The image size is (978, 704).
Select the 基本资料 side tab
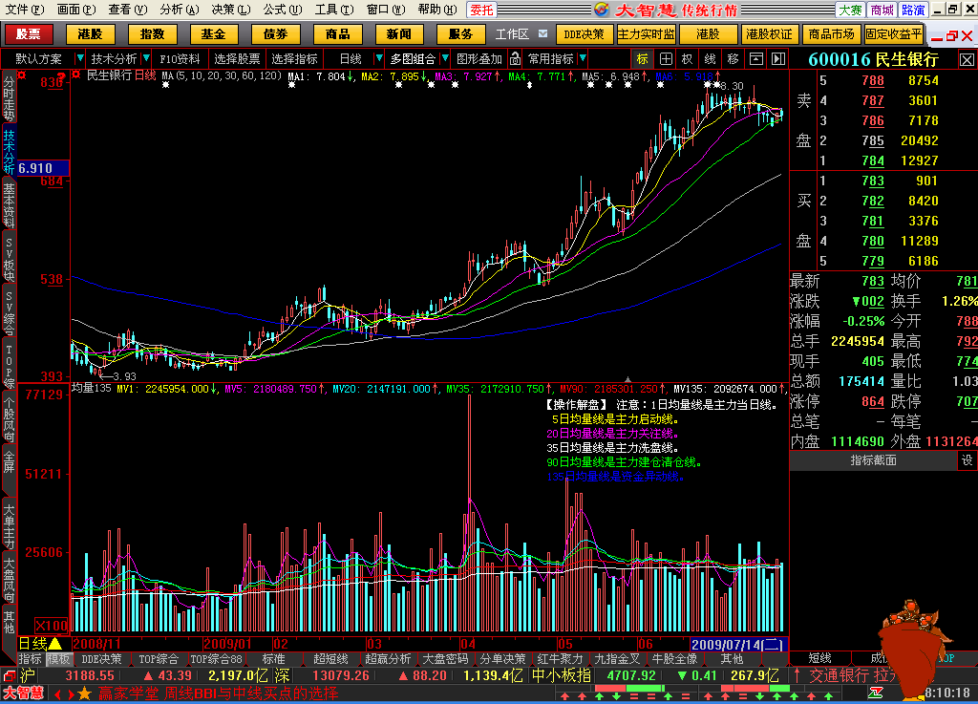pos(9,205)
